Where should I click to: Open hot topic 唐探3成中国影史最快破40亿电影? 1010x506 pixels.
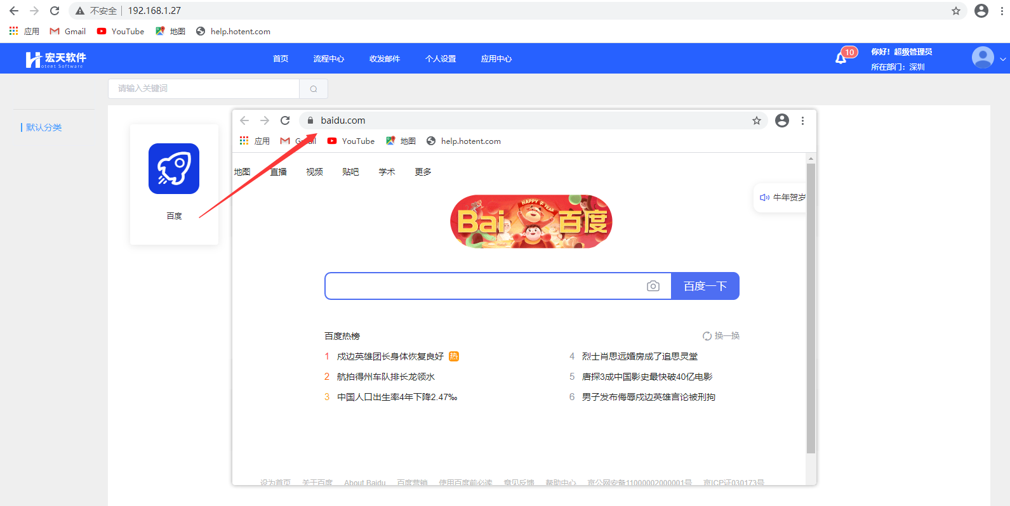click(648, 377)
